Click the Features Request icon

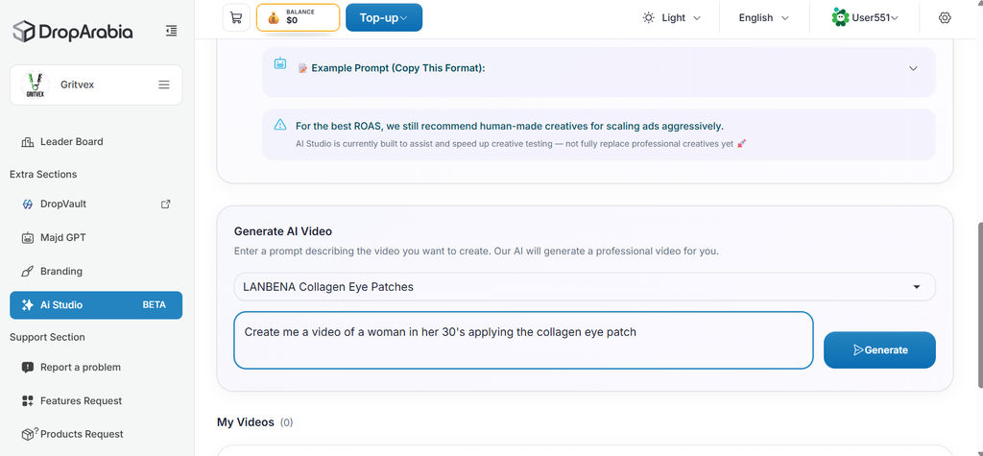click(x=28, y=401)
